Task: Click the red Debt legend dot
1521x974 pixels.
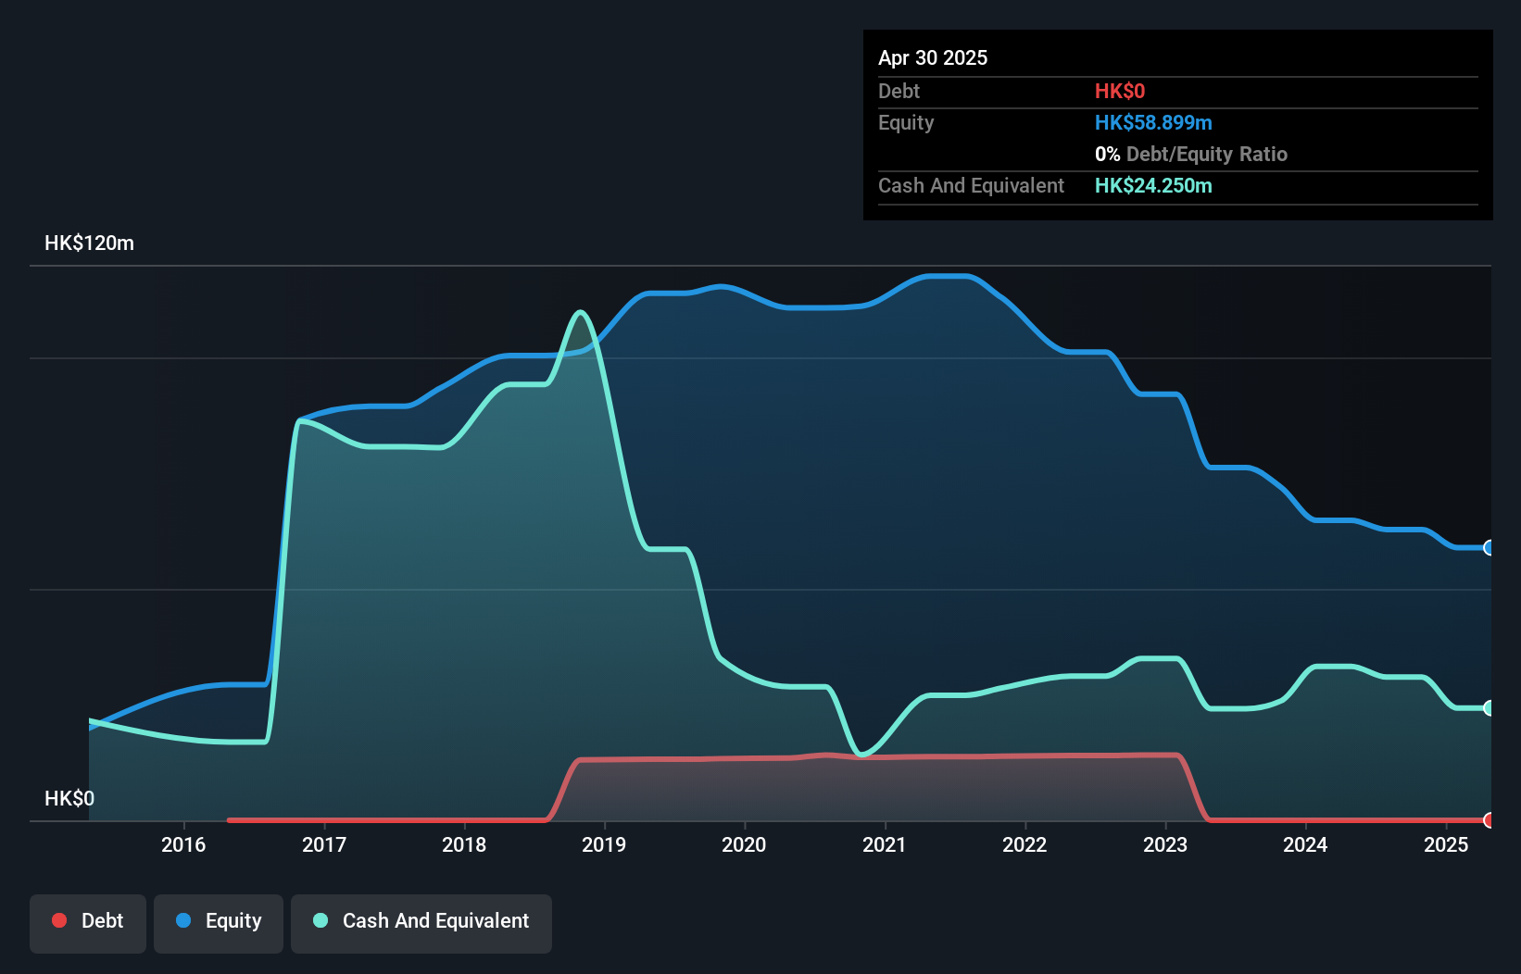Action: (x=59, y=920)
